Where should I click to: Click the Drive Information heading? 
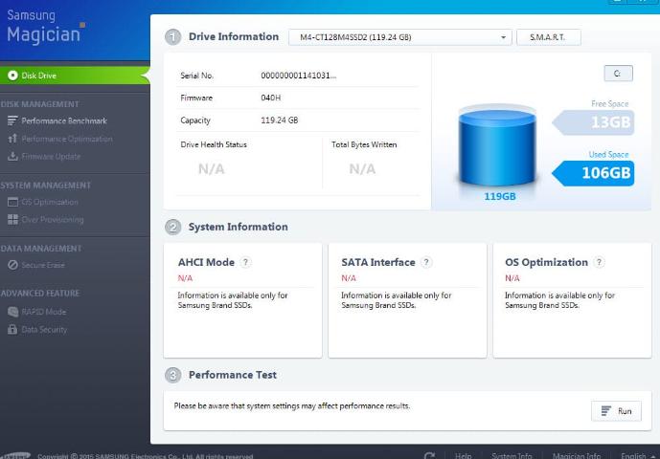tap(234, 36)
